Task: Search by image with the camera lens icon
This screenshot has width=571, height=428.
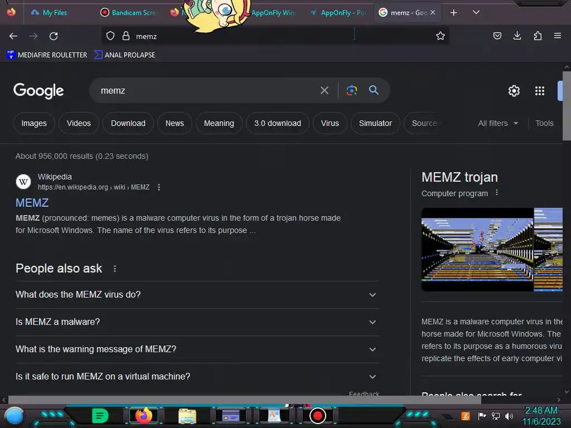Action: click(351, 90)
